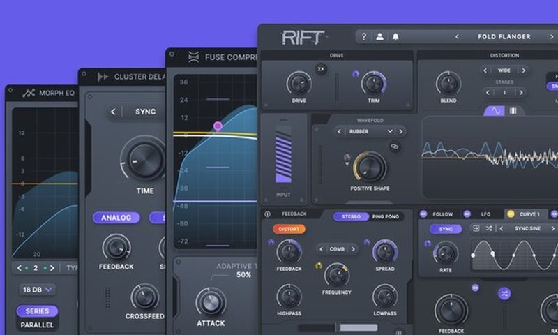The image size is (558, 335).
Task: Open the Rubber wavefold type dropdown
Action: [370, 131]
